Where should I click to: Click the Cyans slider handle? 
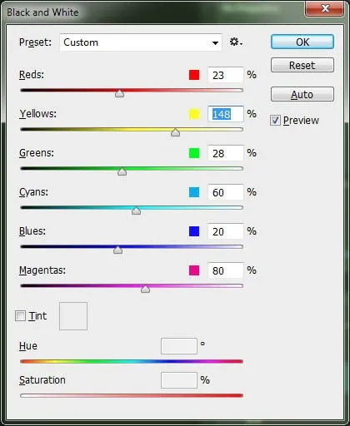tap(136, 211)
